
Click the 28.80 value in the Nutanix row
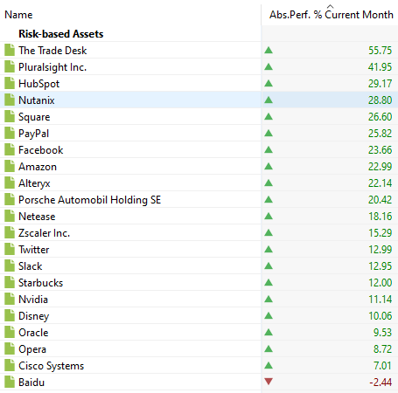pos(380,100)
